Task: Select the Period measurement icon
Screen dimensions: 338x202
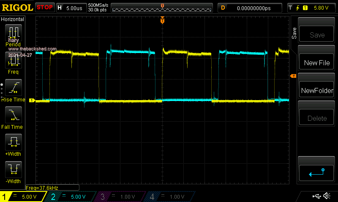Action: 13,33
